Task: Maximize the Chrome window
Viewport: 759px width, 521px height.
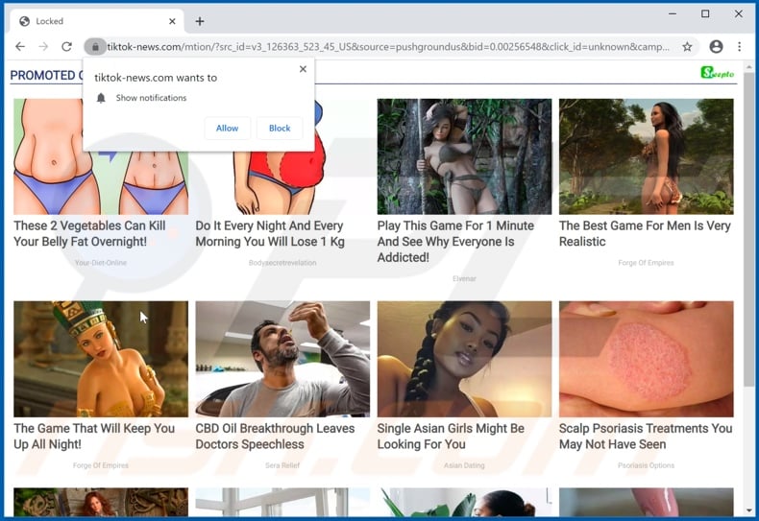Action: [705, 14]
